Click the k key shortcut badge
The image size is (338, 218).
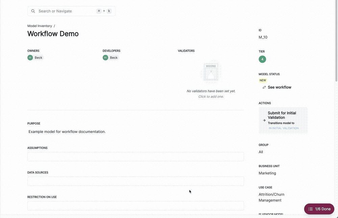tap(109, 11)
